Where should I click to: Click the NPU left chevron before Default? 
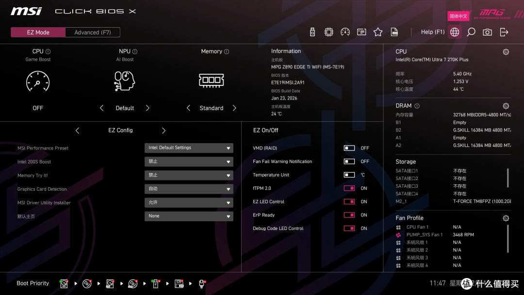click(x=101, y=108)
